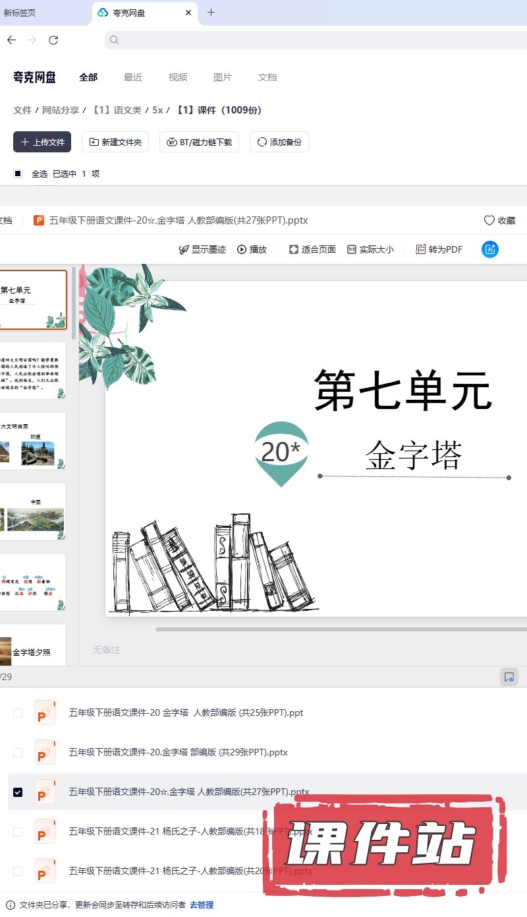Click the browser refresh icon
Screen dimensions: 527x917
[53, 40]
